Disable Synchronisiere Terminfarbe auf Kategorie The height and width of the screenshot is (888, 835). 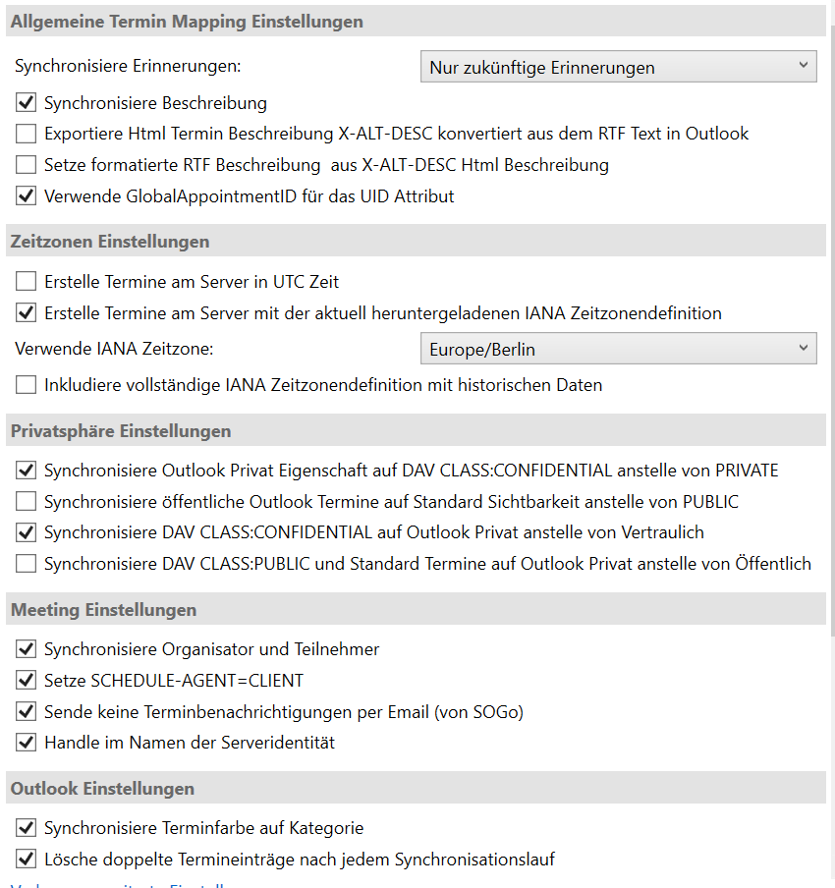(x=26, y=828)
